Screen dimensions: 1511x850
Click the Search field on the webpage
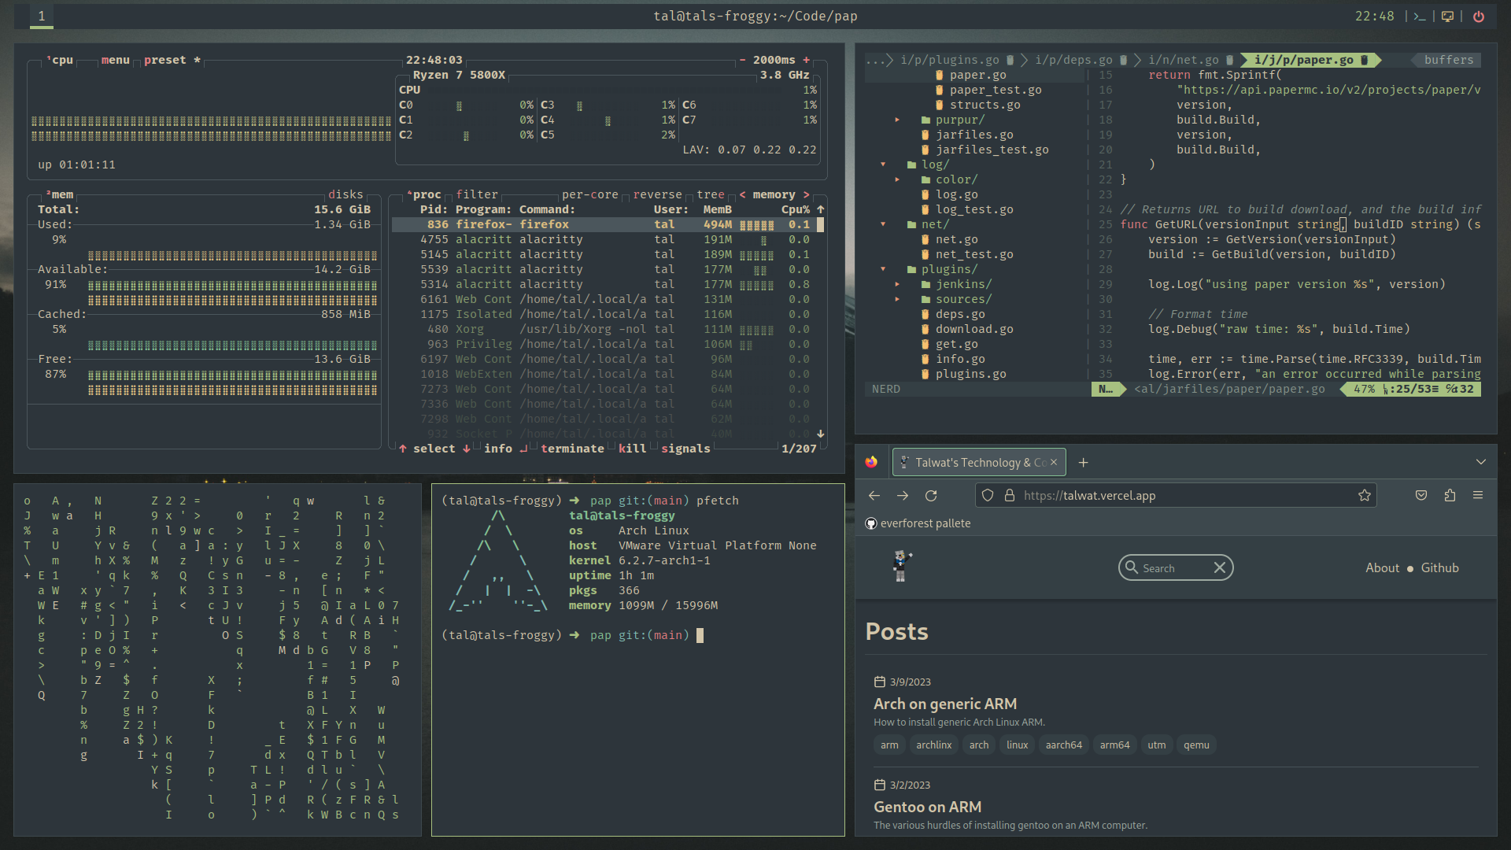[x=1173, y=567]
